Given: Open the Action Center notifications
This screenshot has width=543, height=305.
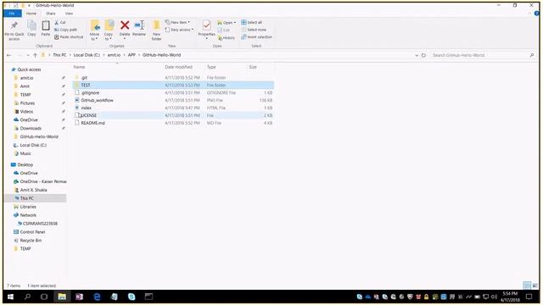Looking at the screenshot, I should (x=529, y=297).
